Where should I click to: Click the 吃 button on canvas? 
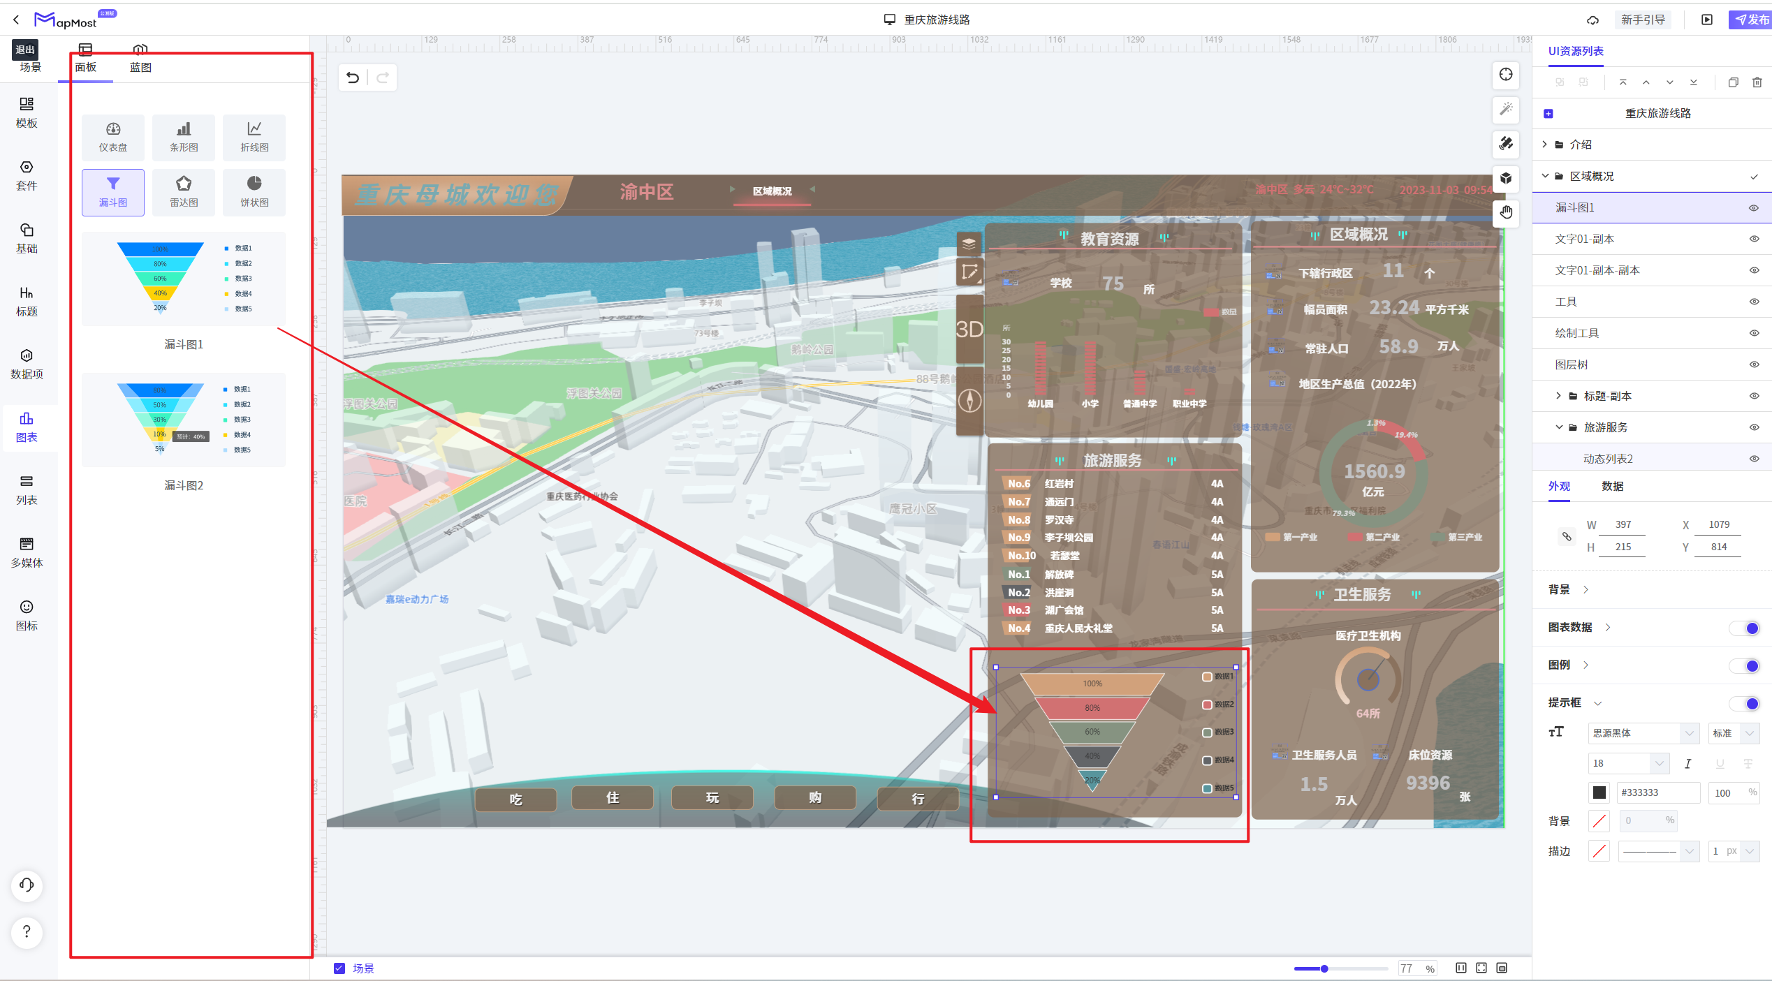pyautogui.click(x=515, y=799)
